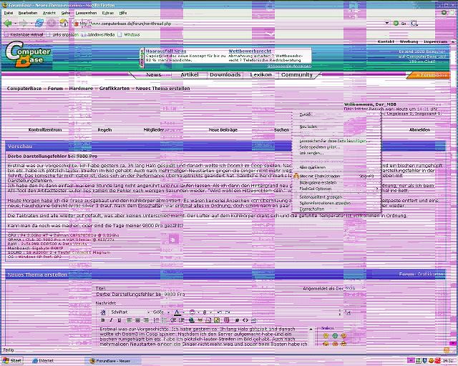The height and width of the screenshot is (366, 458).
Task: Choose Neu laden in the context menu
Action: tap(337, 127)
